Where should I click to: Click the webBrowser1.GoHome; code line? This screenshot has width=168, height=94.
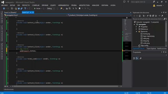click(x=28, y=51)
